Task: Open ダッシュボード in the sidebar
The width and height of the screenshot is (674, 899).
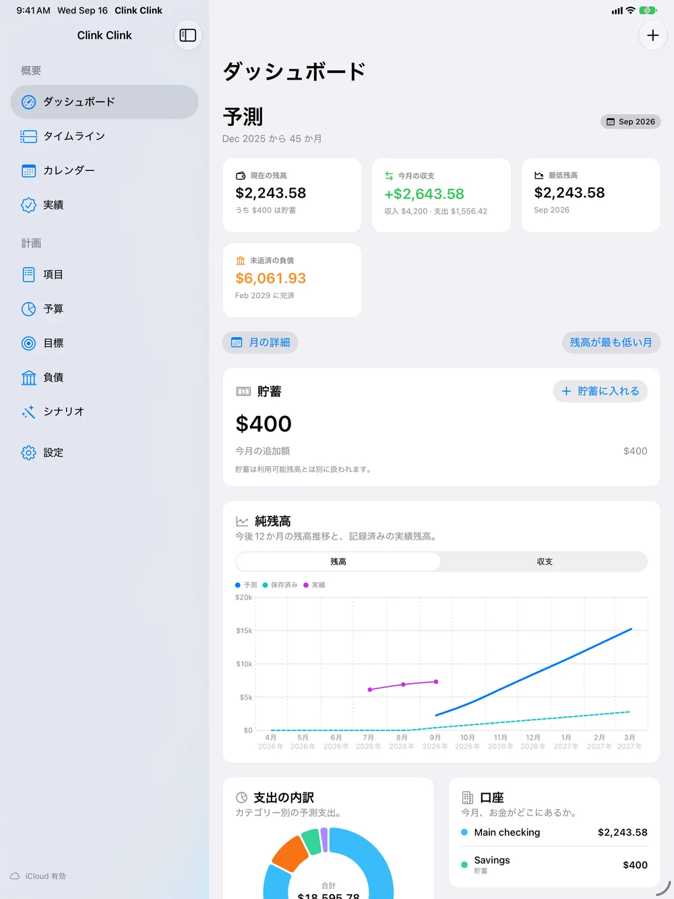Action: pos(104,102)
